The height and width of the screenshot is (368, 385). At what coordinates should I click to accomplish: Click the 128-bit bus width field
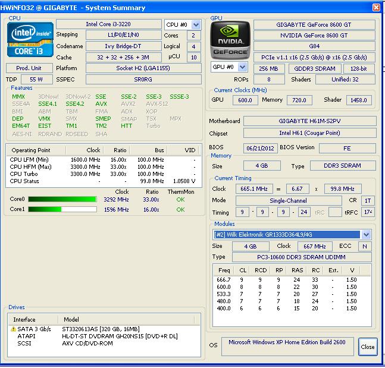coord(359,69)
